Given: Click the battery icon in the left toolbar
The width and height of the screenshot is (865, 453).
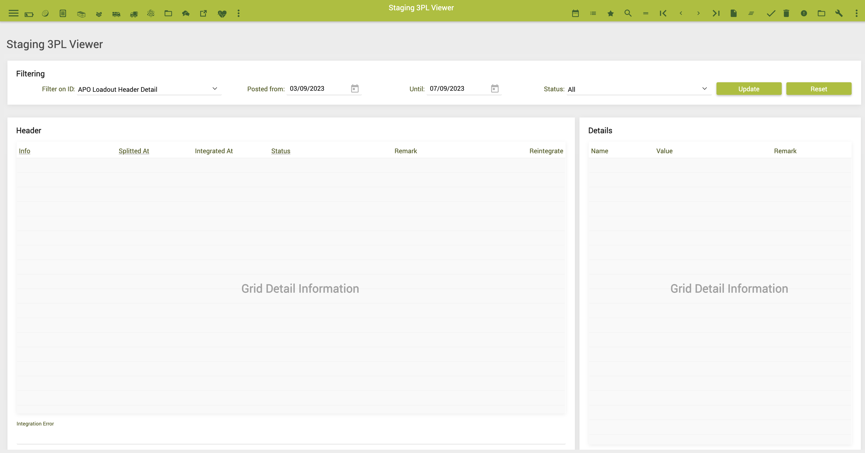Looking at the screenshot, I should 29,14.
